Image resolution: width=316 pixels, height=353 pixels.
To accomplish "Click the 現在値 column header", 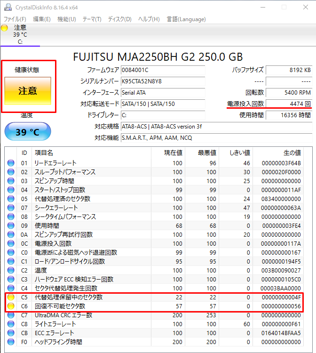I will click(168, 153).
